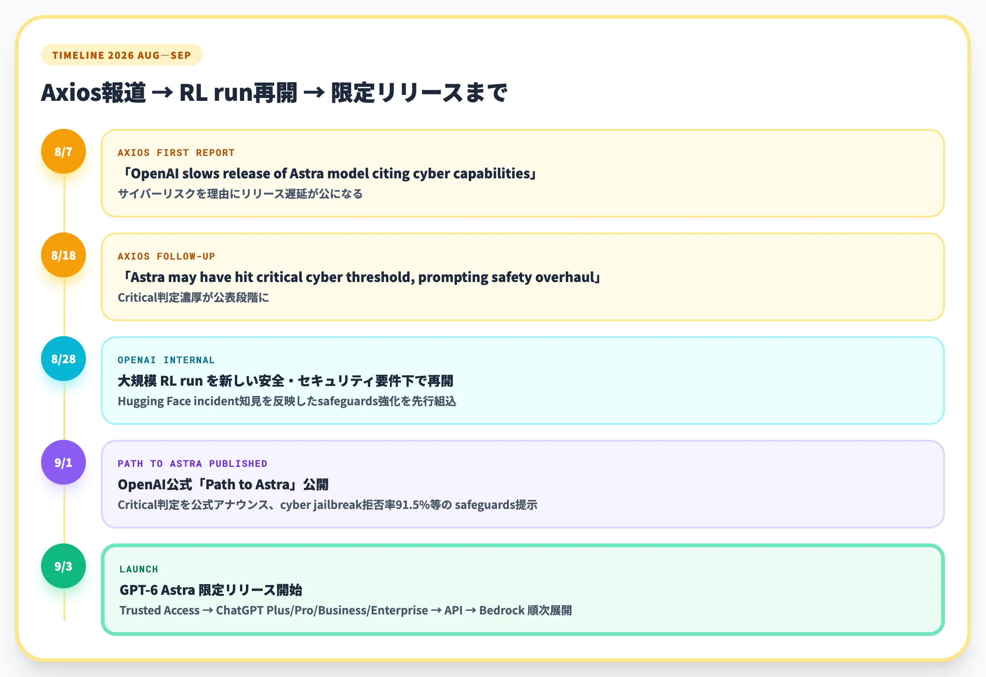Viewport: 986px width, 677px height.
Task: Click the 9/1 purple timeline marker
Action: pyautogui.click(x=63, y=462)
